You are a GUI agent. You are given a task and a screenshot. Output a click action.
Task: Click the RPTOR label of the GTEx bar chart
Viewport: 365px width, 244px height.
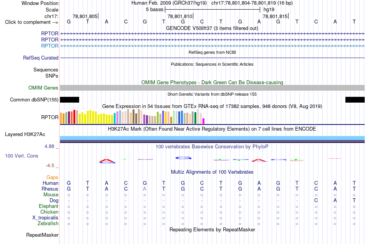50,117
